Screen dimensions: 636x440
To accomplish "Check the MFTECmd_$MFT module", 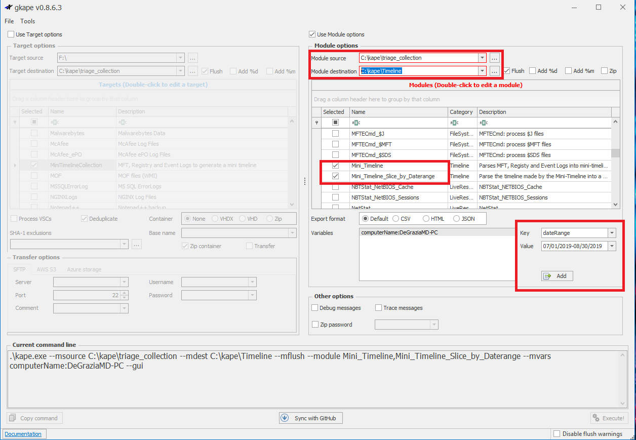I will (x=335, y=144).
